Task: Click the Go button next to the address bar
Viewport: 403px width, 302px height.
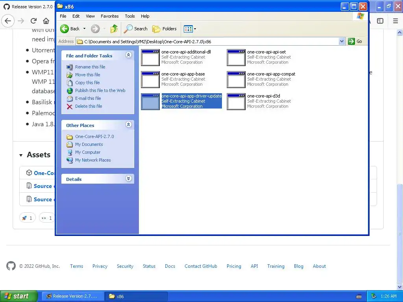Action: pyautogui.click(x=355, y=41)
